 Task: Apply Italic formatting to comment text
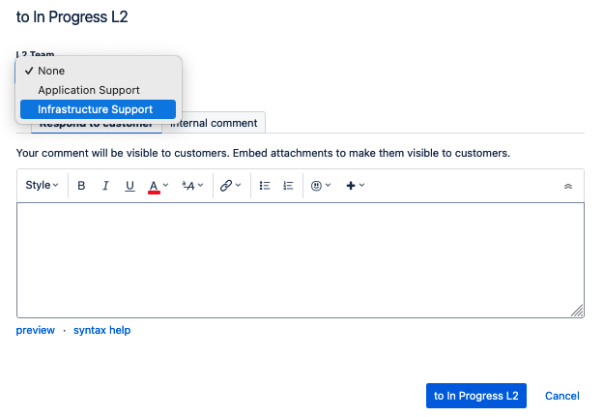click(105, 186)
